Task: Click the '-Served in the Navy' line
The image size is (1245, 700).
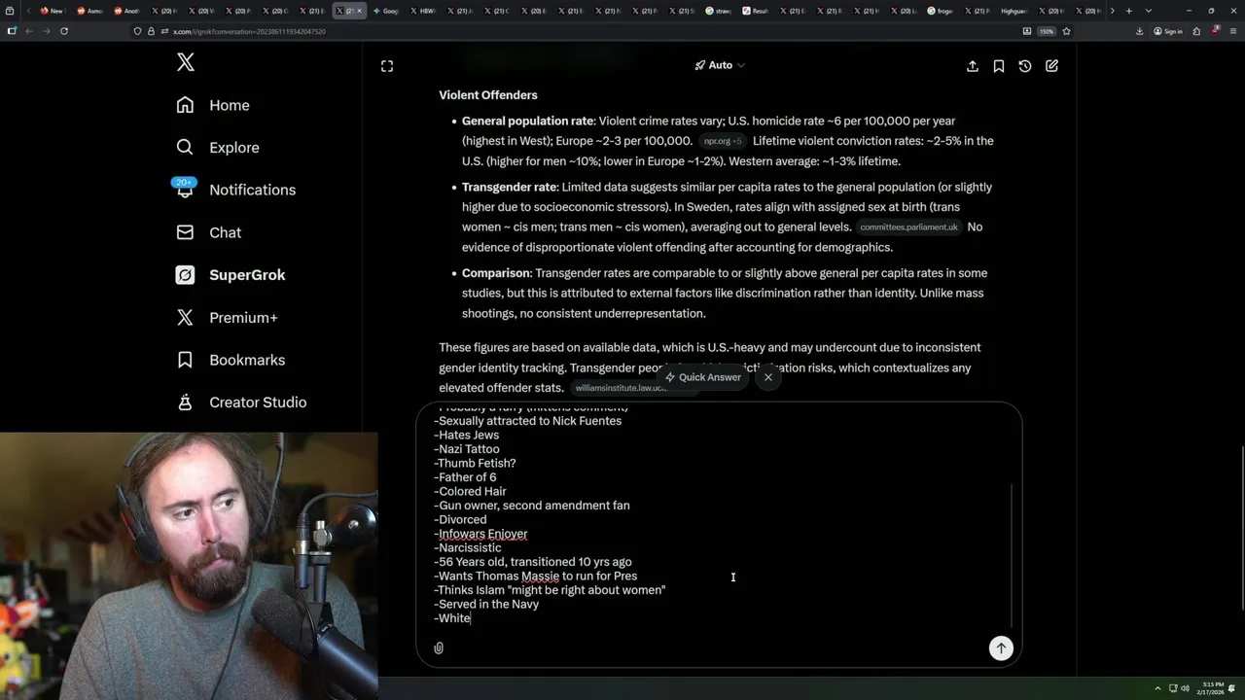Action: click(x=486, y=604)
